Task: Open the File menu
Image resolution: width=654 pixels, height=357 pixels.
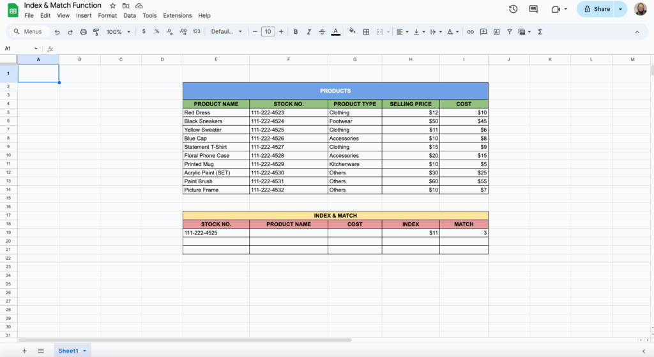Action: click(29, 15)
